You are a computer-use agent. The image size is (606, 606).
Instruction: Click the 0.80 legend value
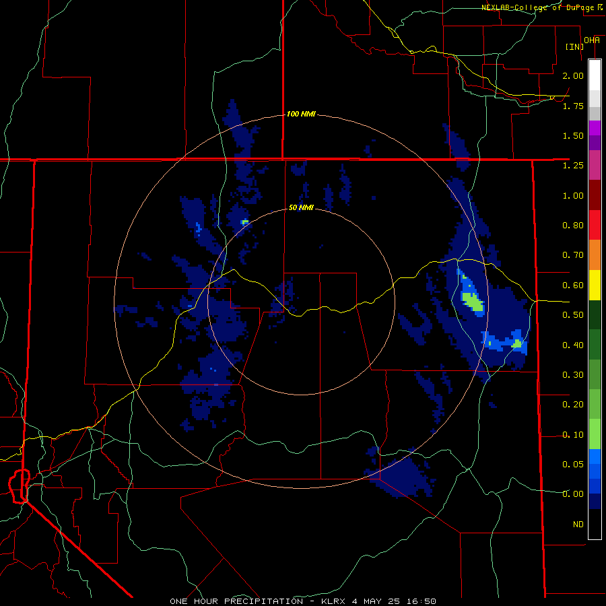[573, 226]
